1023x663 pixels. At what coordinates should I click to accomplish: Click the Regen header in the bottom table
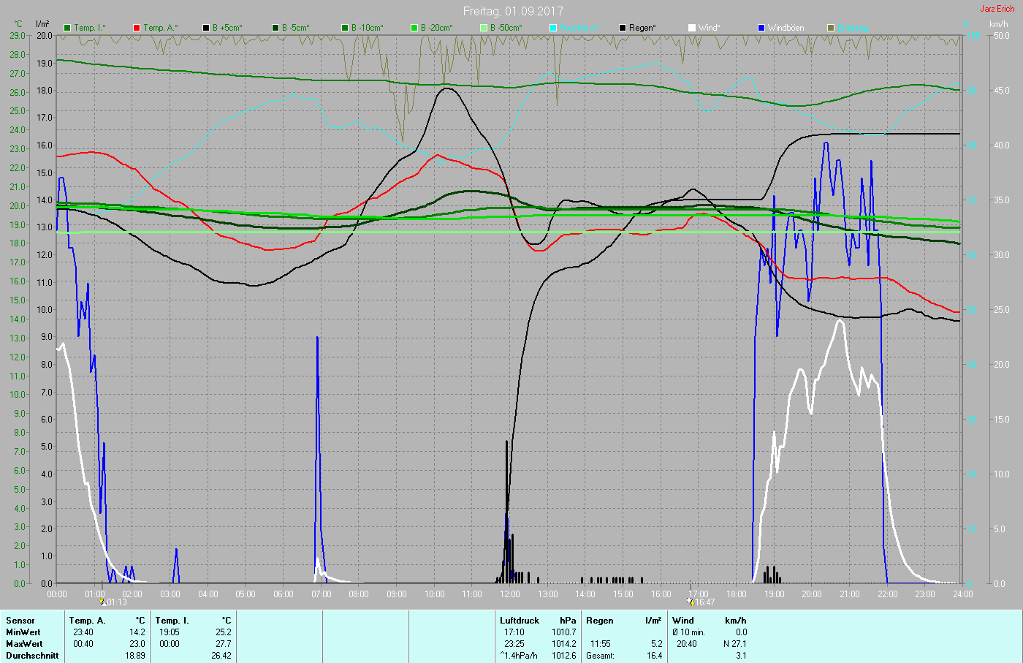coord(600,621)
